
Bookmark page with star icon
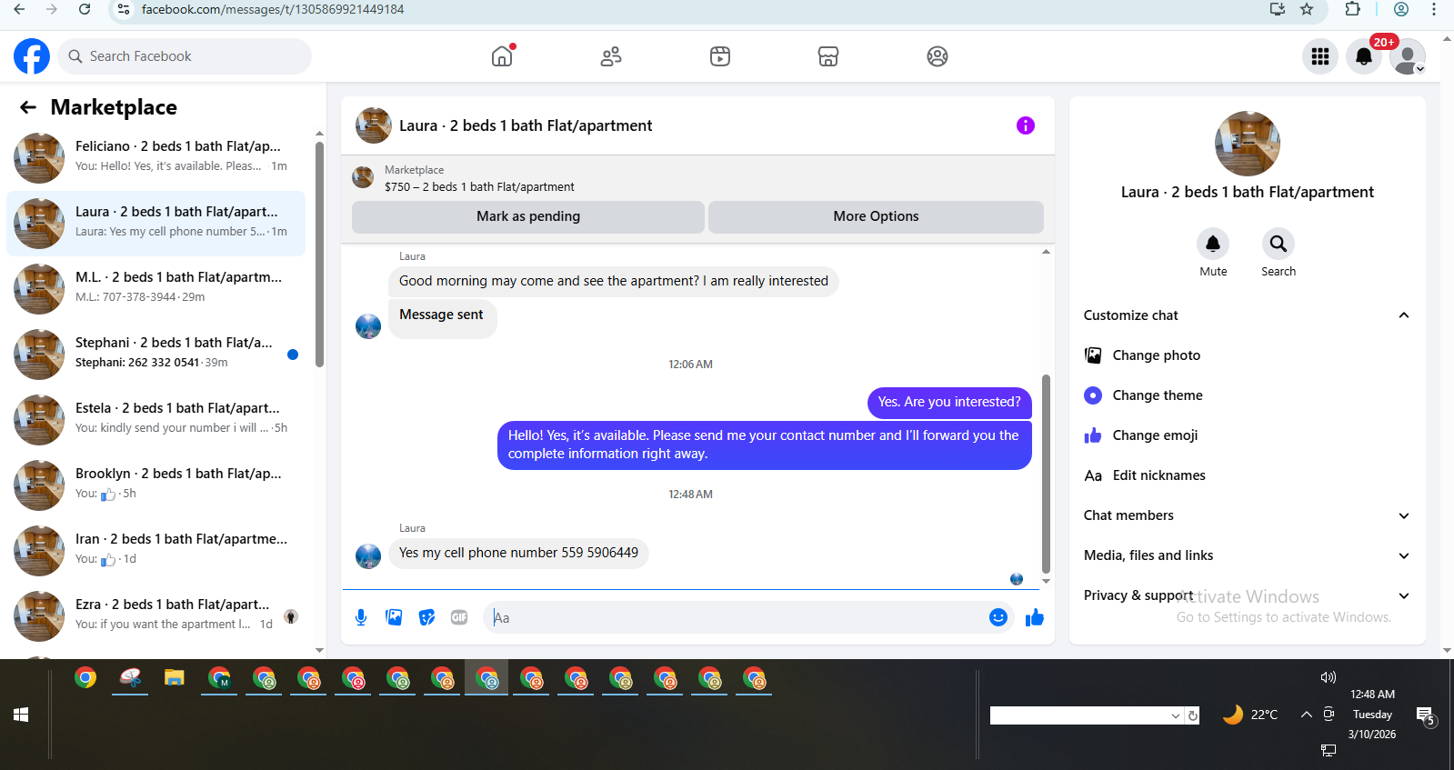click(1307, 9)
